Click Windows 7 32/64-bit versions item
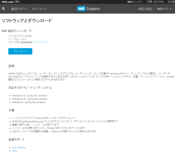The width and height of the screenshot is (175, 153). coord(29,102)
